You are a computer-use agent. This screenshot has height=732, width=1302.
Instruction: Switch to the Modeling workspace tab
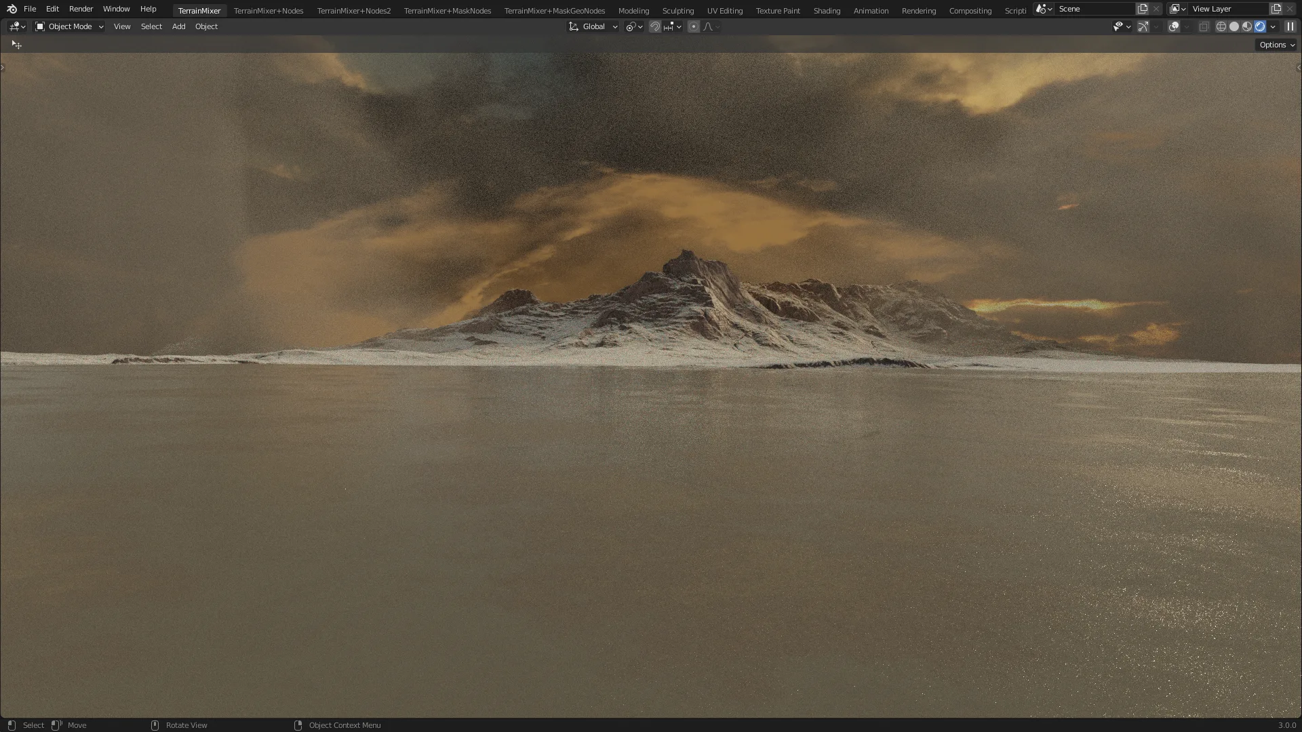(633, 11)
